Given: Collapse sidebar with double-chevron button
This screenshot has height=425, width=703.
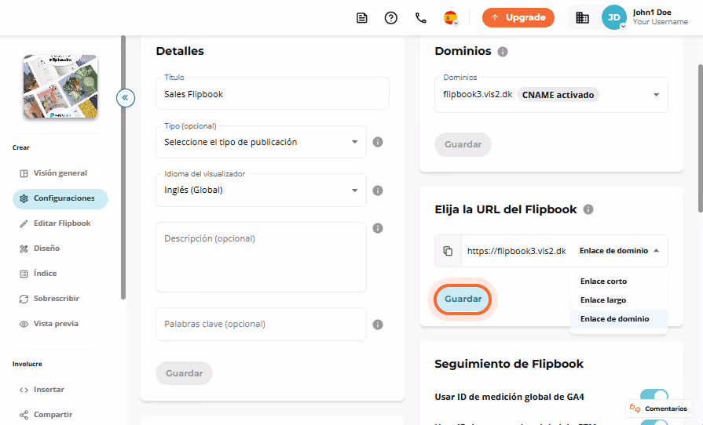Looking at the screenshot, I should click(x=126, y=97).
